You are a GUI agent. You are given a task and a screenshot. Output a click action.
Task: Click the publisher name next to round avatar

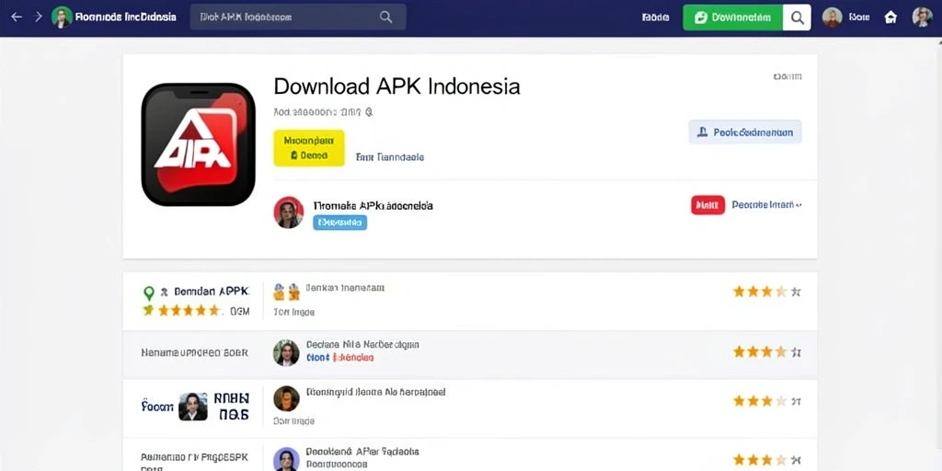[373, 205]
